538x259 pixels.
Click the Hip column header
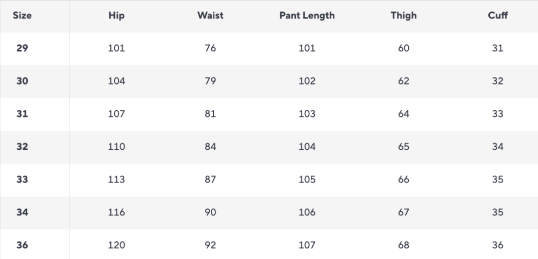pyautogui.click(x=116, y=15)
